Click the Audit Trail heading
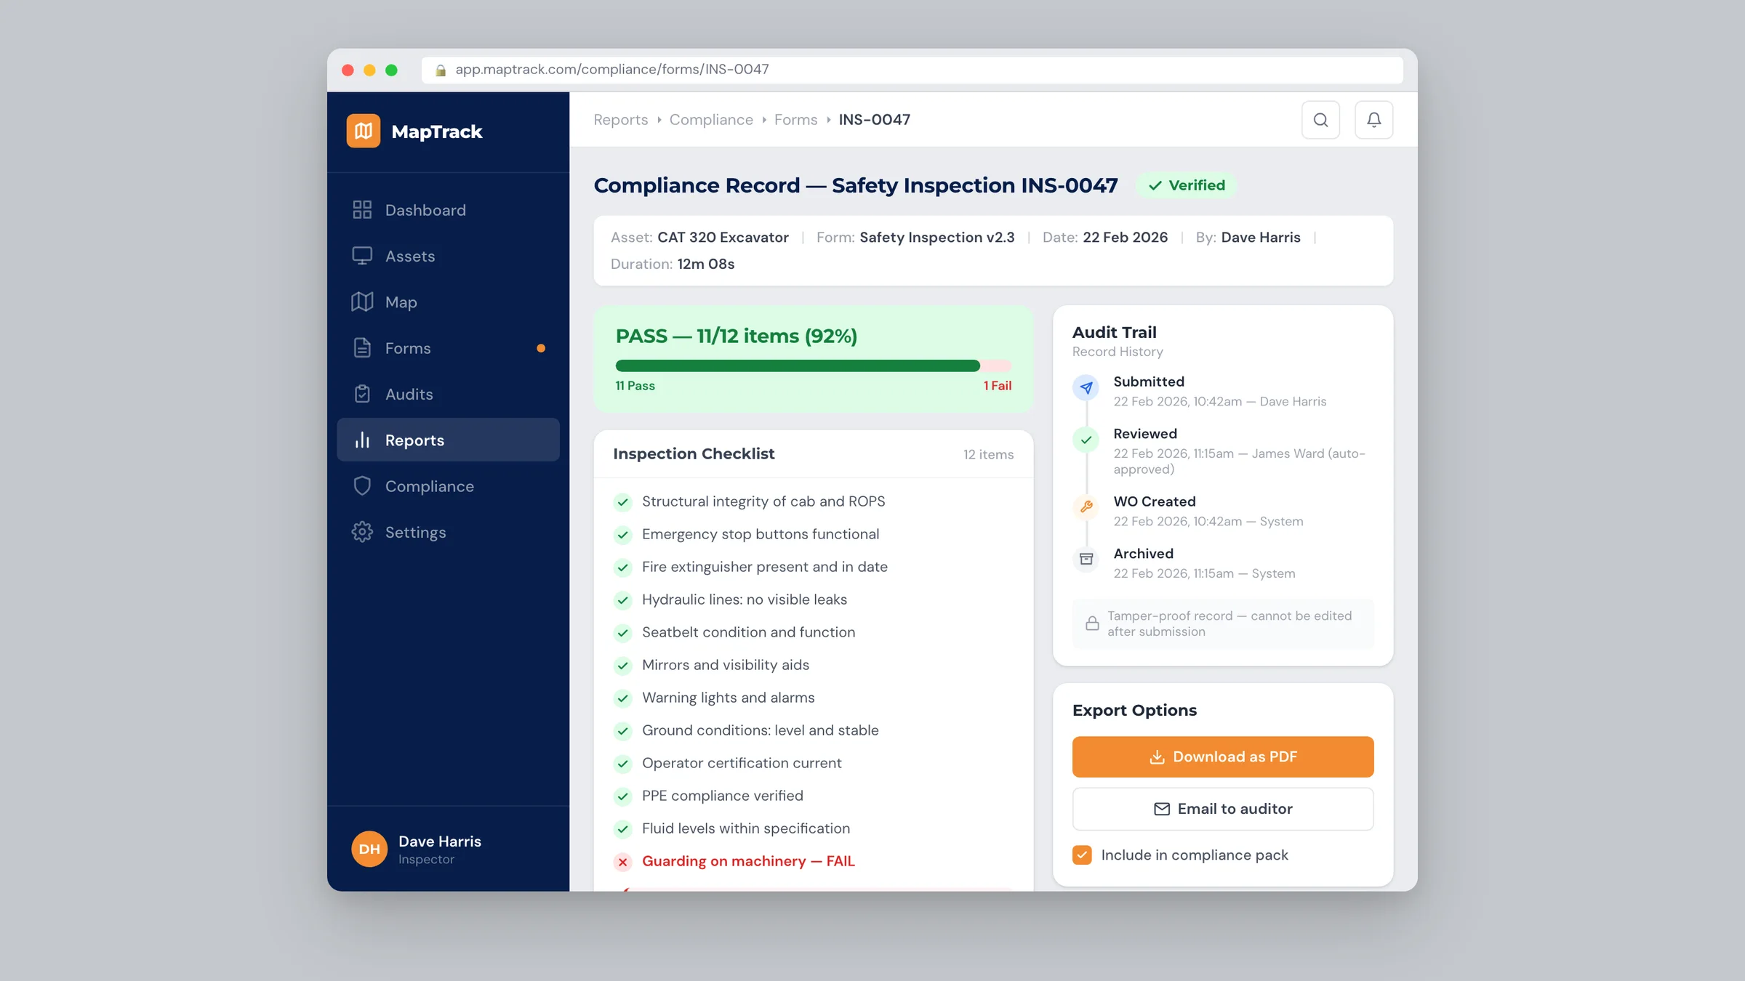This screenshot has height=981, width=1745. point(1114,332)
